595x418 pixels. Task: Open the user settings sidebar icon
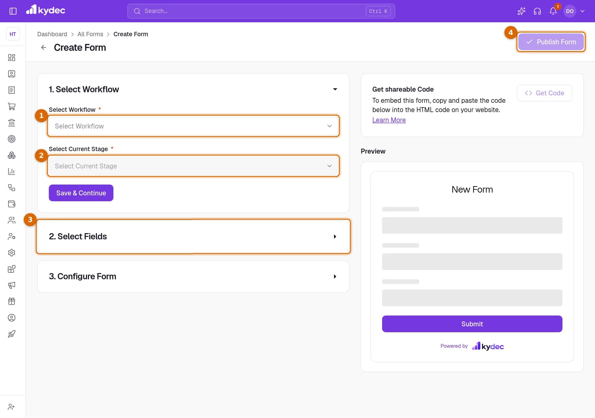(11, 236)
